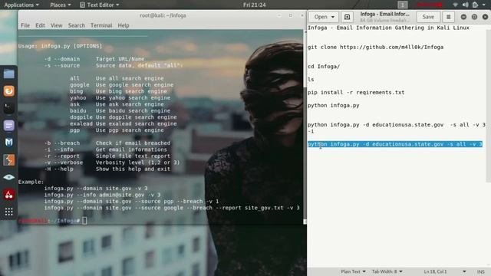Image resolution: width=491 pixels, height=276 pixels.
Task: Open the Applications menu
Action: click(21, 5)
